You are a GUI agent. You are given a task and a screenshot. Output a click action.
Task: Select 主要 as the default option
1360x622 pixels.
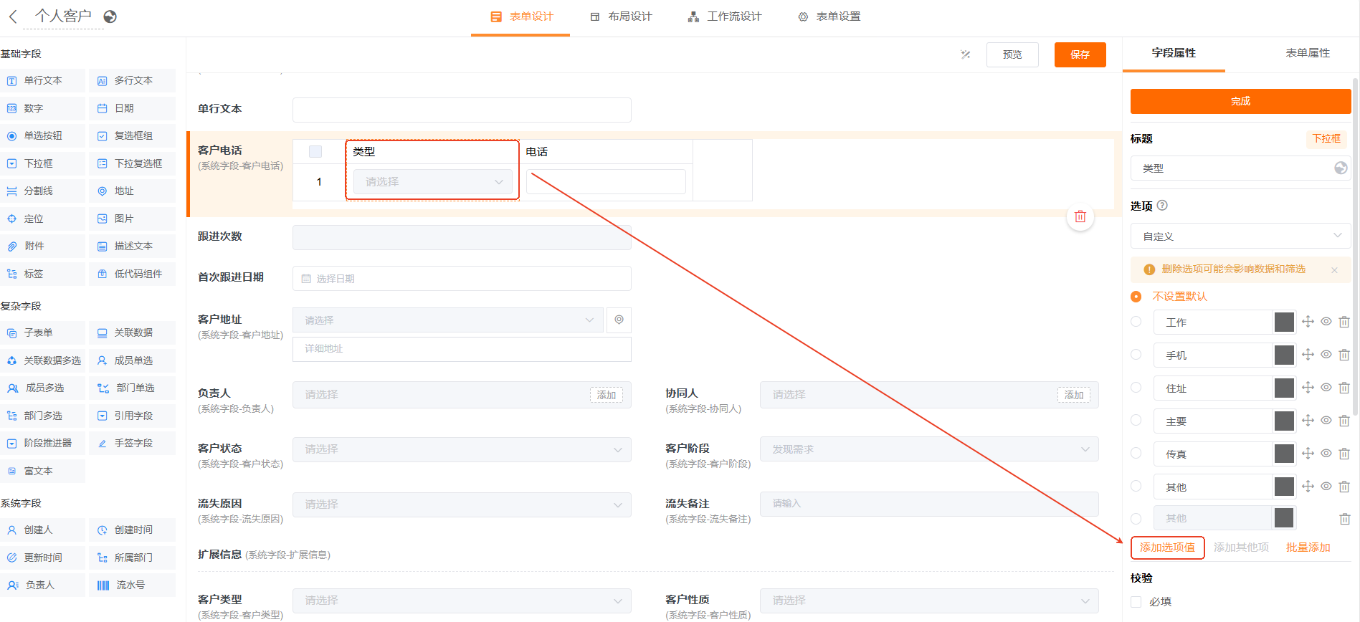pyautogui.click(x=1136, y=421)
